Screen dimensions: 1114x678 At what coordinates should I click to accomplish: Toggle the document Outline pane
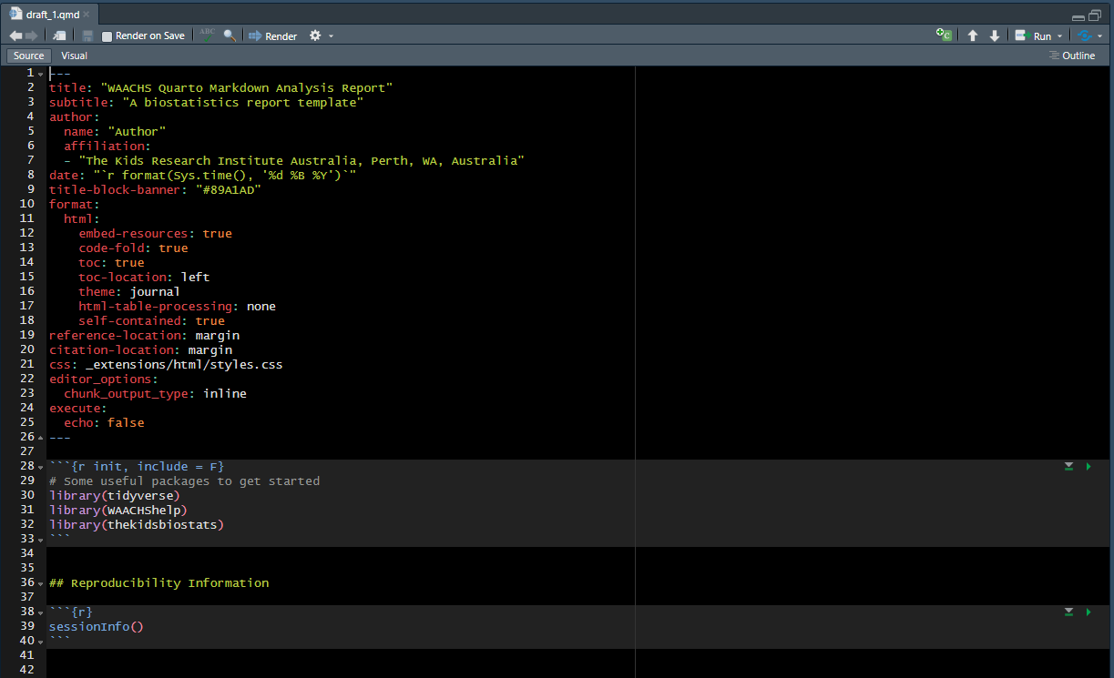click(x=1072, y=56)
